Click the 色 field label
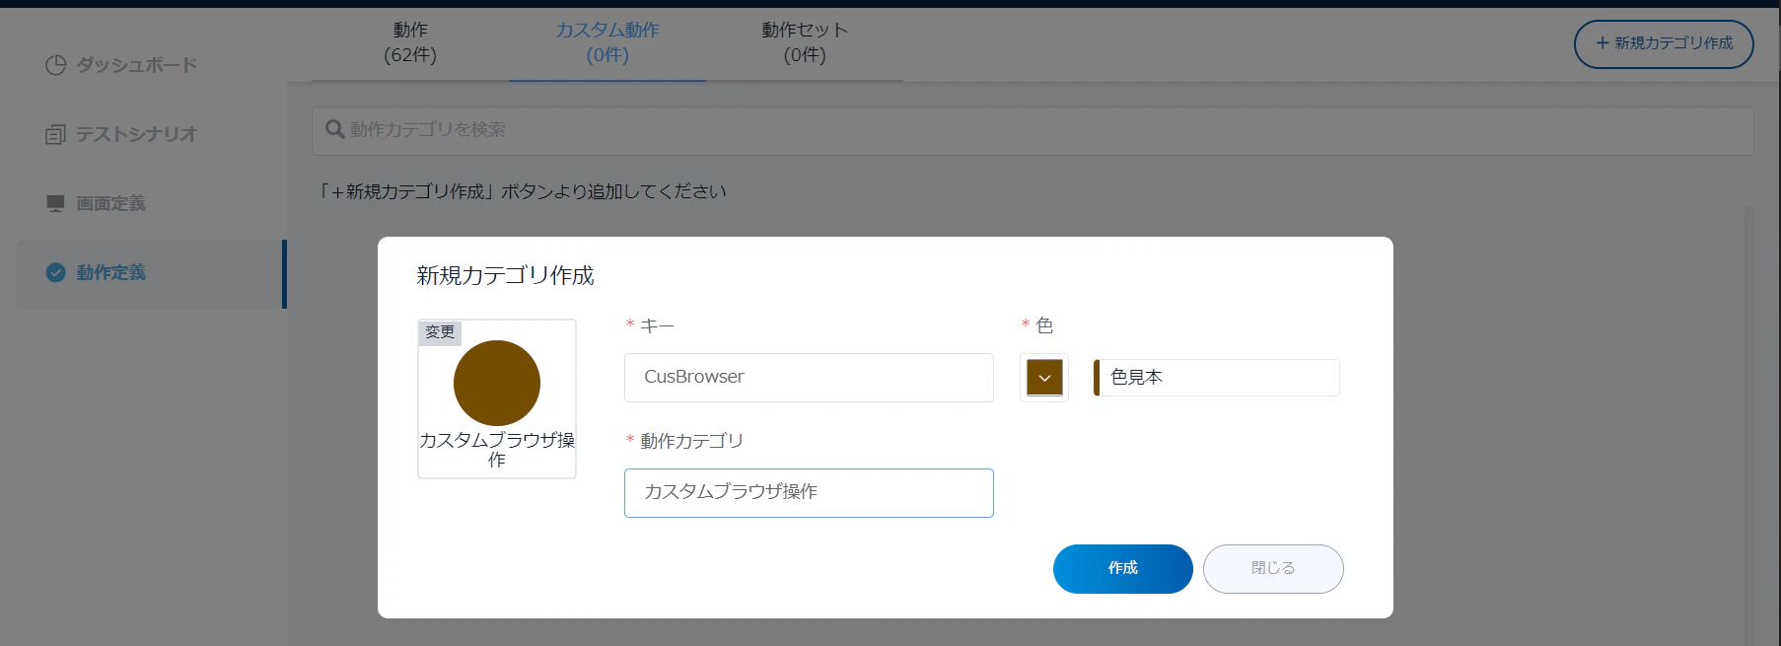Viewport: 1781px width, 646px height. pos(1044,325)
